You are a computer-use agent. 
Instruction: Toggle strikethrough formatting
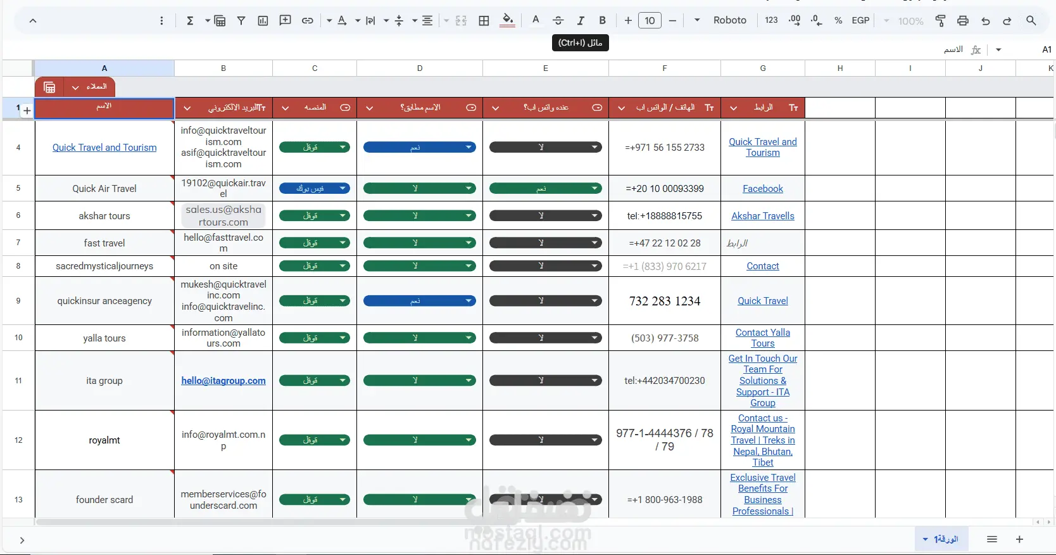pos(558,21)
